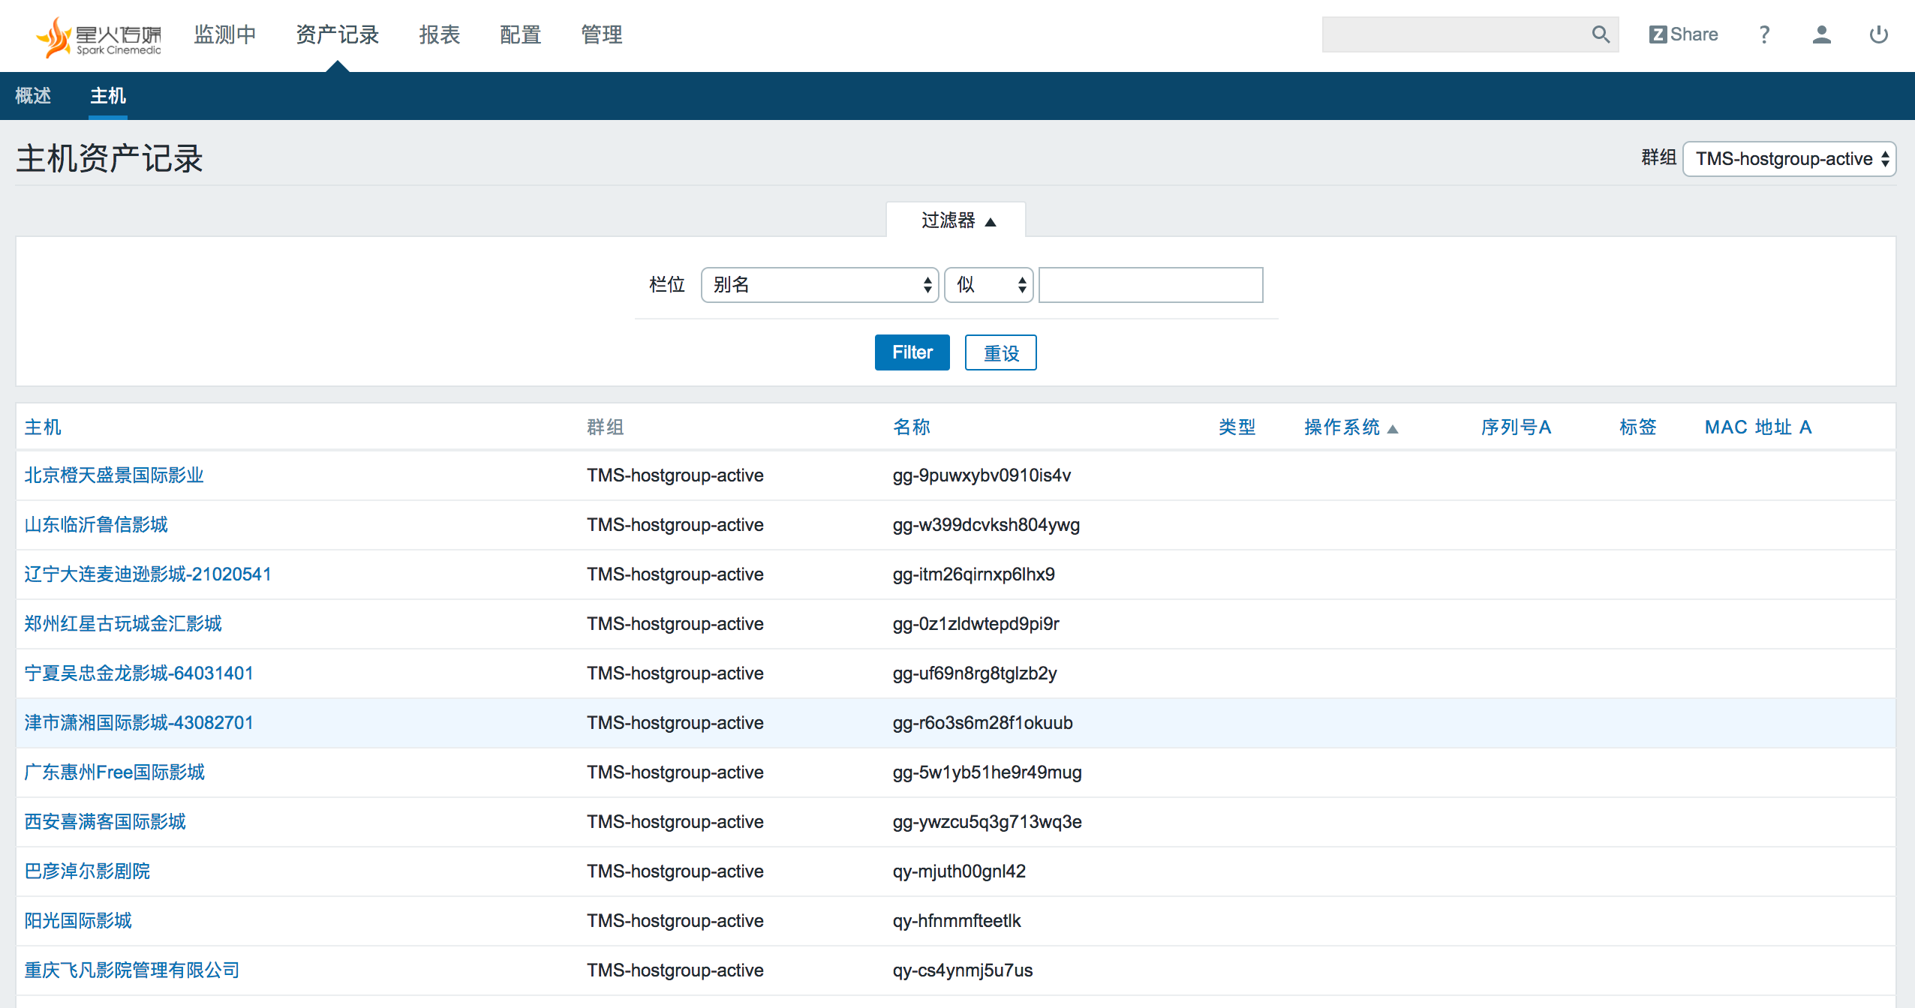Click name cell gg-itm26qirnxp6lhx9

pyautogui.click(x=973, y=574)
